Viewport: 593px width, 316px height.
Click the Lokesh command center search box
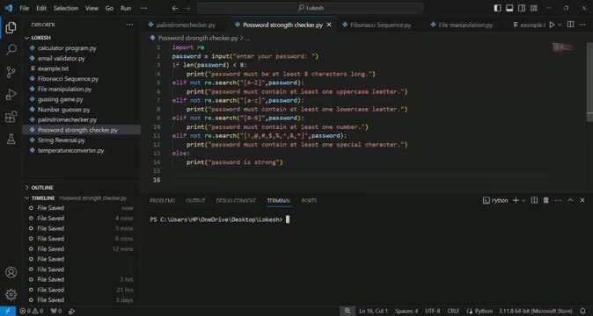click(310, 8)
